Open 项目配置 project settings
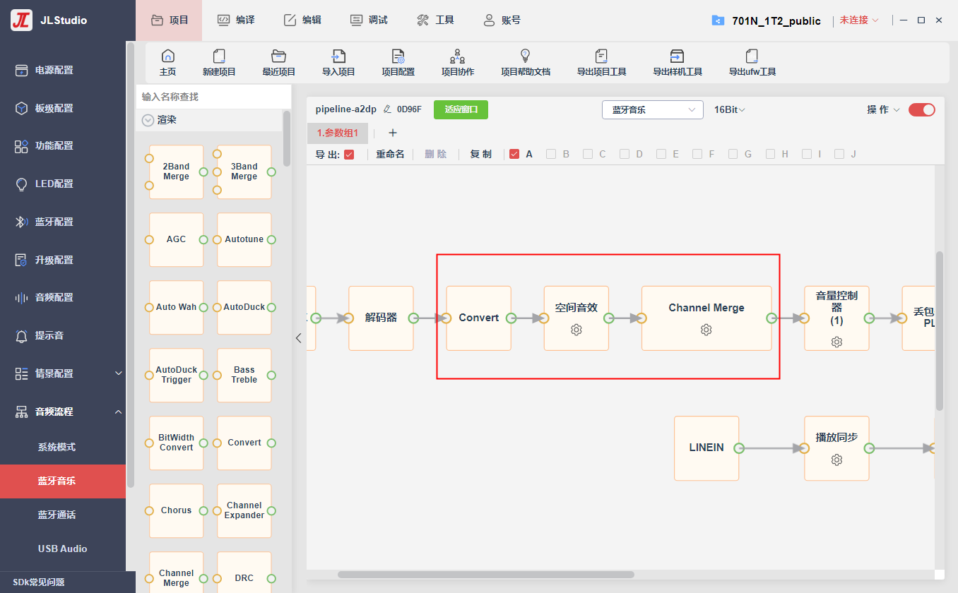 (398, 62)
